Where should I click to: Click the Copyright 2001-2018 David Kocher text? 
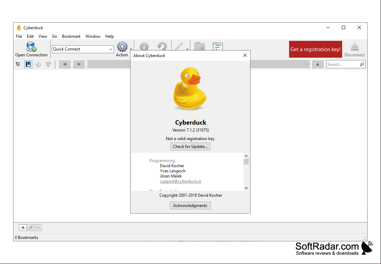[191, 195]
